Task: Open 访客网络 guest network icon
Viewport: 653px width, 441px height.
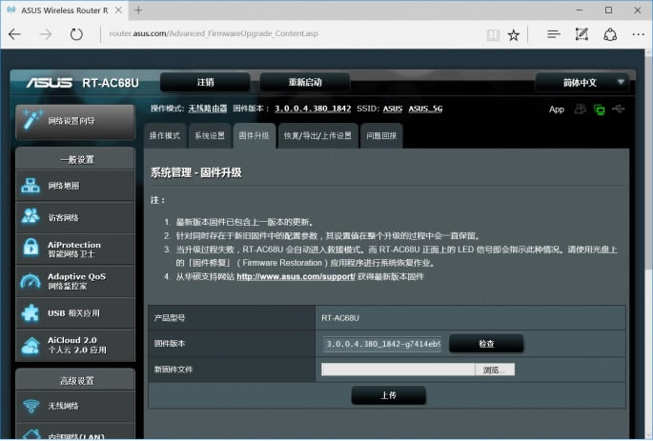Action: (x=31, y=217)
